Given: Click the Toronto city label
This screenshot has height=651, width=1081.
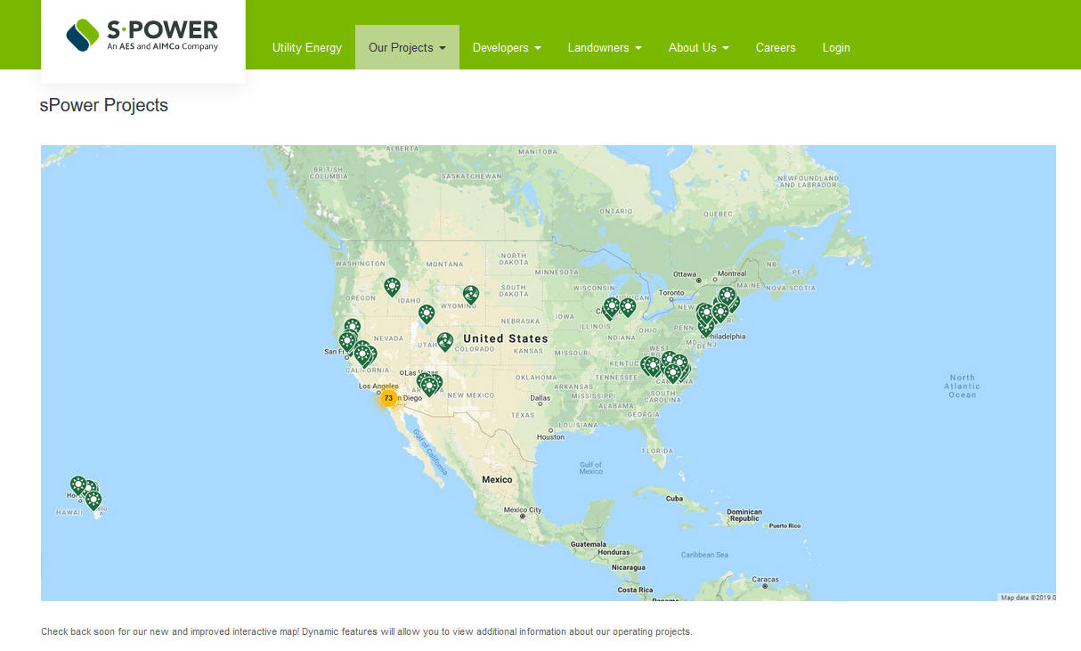Looking at the screenshot, I should tap(671, 293).
